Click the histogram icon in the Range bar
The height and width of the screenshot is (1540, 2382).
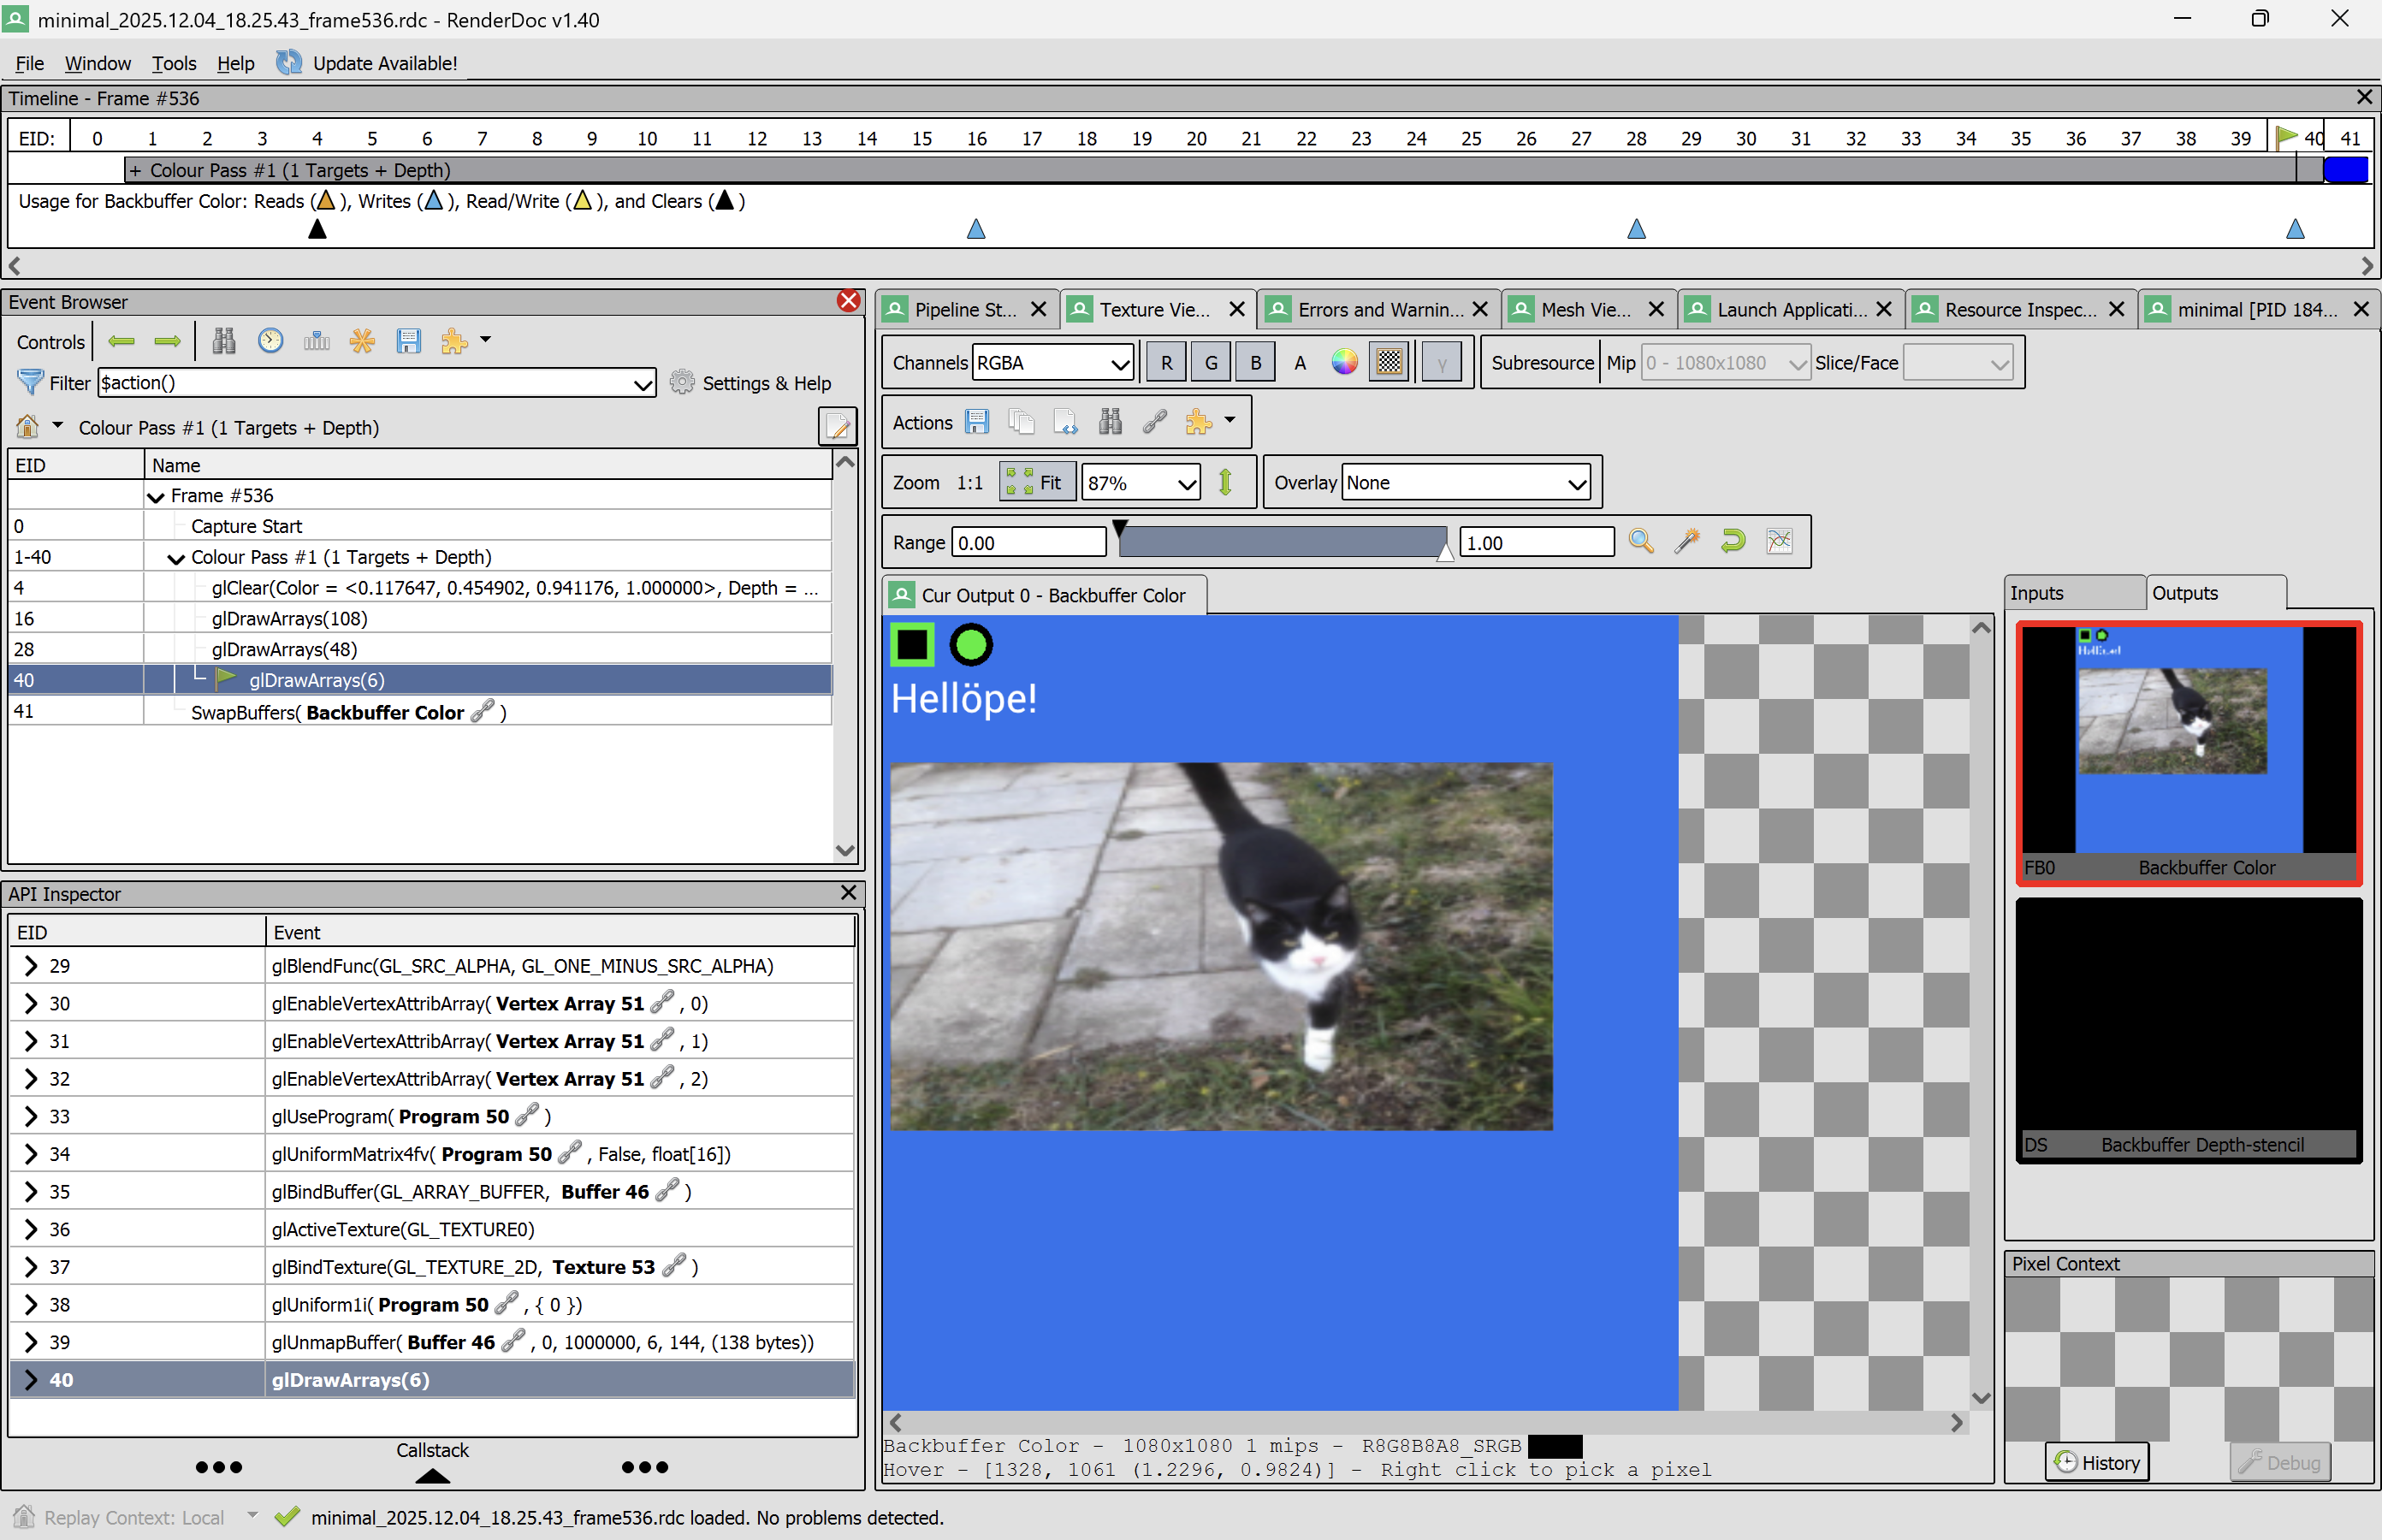pyautogui.click(x=1779, y=542)
